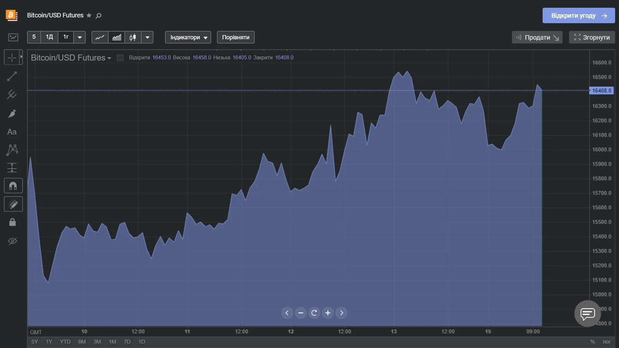The height and width of the screenshot is (348, 619).
Task: Click the Відкрити угоду button
Action: pyautogui.click(x=578, y=15)
